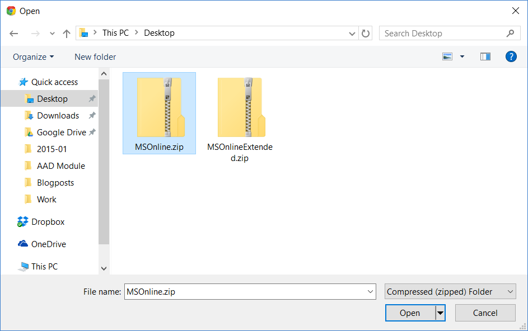Open the Compressed (zipped) Folder filter
The width and height of the screenshot is (528, 331).
(450, 292)
